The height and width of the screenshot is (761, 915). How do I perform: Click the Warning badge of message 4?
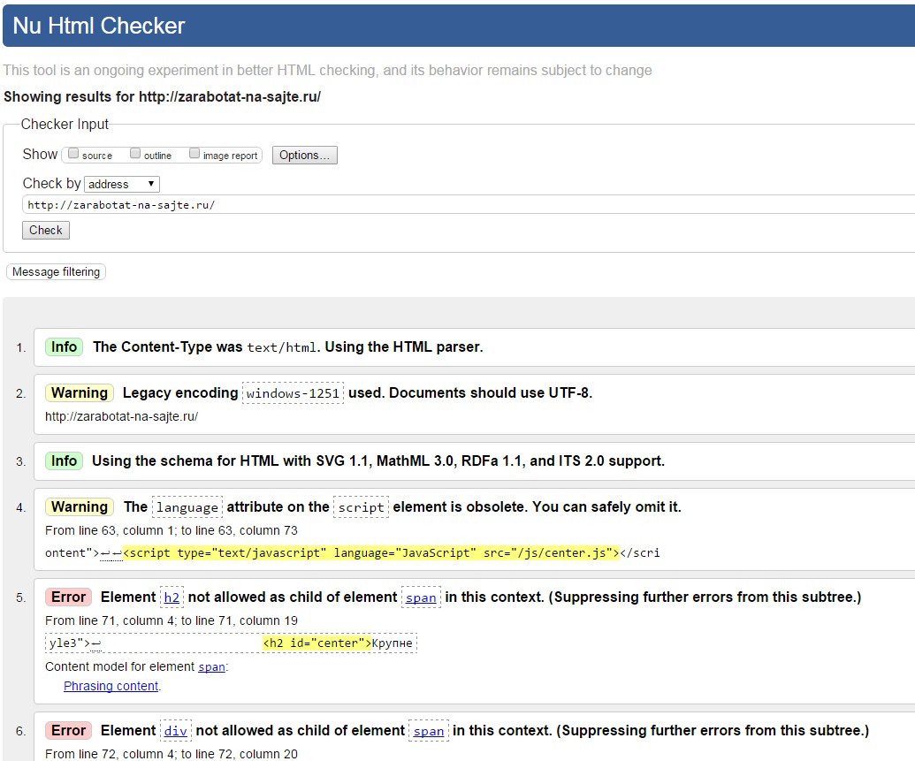80,506
